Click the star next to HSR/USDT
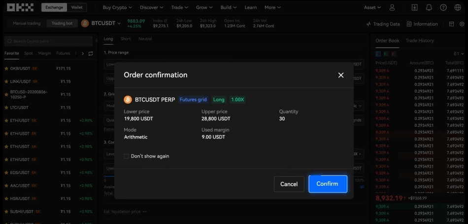This screenshot has height=224, width=468. pos(6,198)
